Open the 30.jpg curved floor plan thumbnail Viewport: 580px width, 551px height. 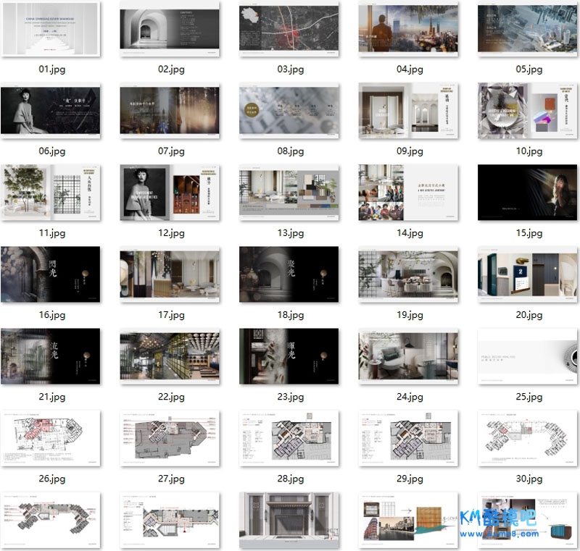click(527, 439)
